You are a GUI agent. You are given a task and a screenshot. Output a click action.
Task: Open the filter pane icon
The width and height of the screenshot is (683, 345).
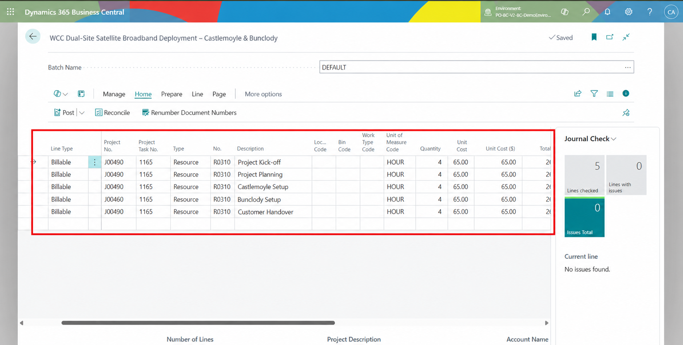594,94
